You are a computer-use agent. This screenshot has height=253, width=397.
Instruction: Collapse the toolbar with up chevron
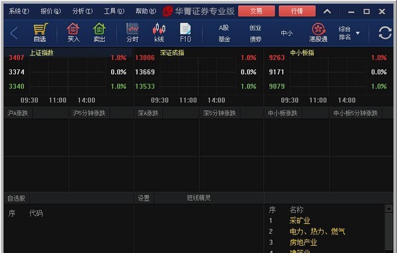click(327, 11)
